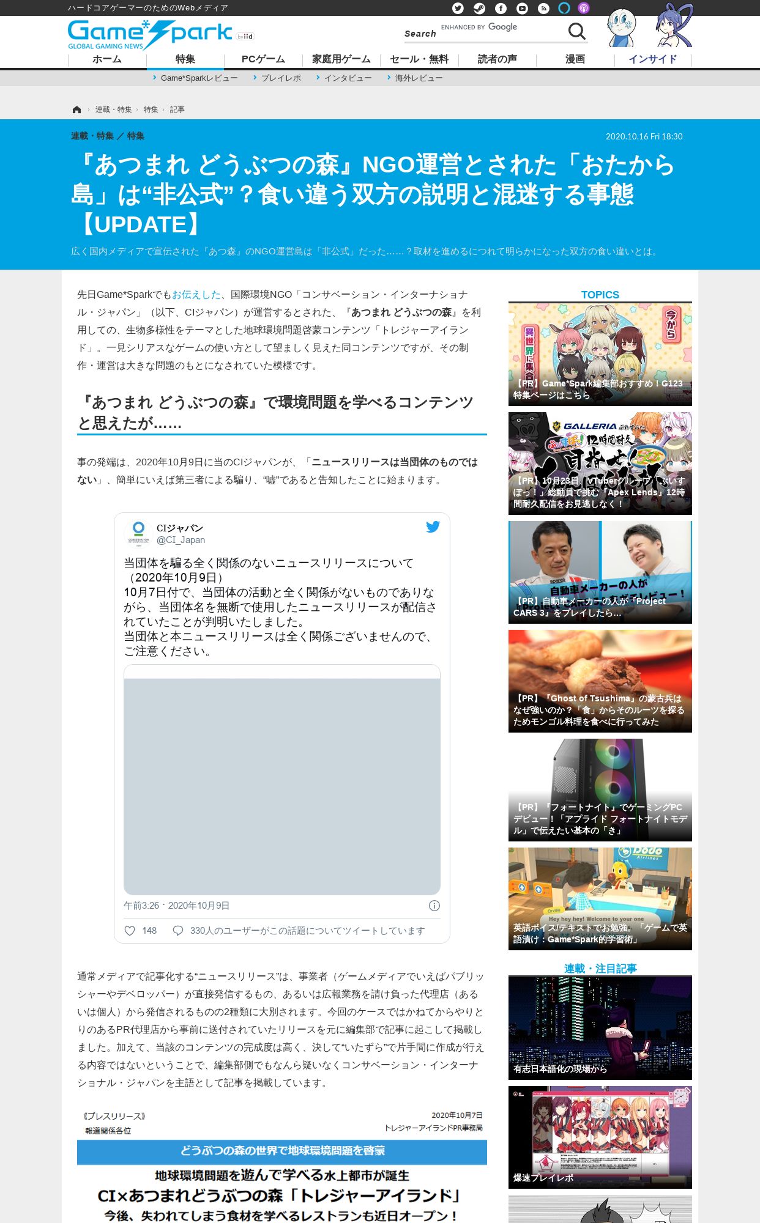The width and height of the screenshot is (760, 1223).
Task: Click the TOPICS sidebar heading
Action: pyautogui.click(x=600, y=295)
